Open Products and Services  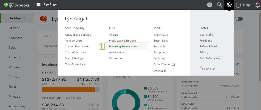pos(122,40)
